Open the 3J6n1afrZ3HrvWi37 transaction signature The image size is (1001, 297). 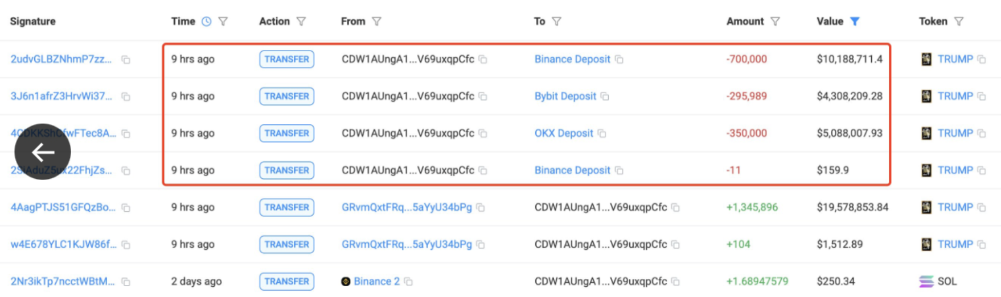coord(61,97)
